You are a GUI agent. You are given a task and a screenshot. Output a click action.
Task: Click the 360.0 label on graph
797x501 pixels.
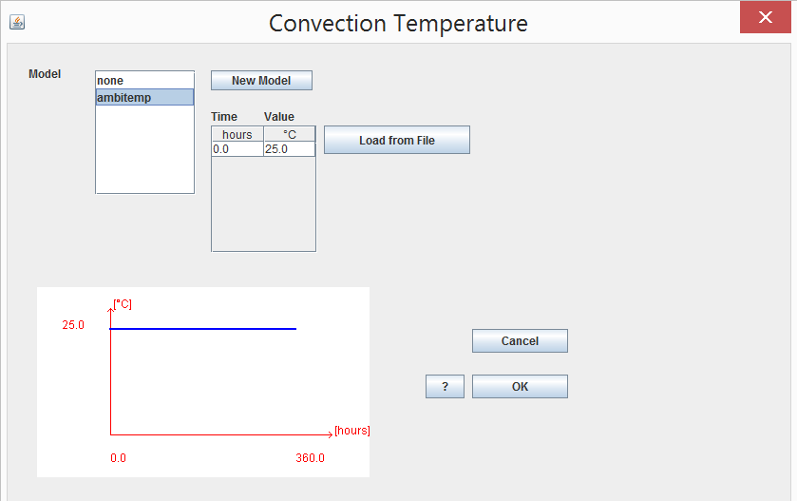pos(310,458)
